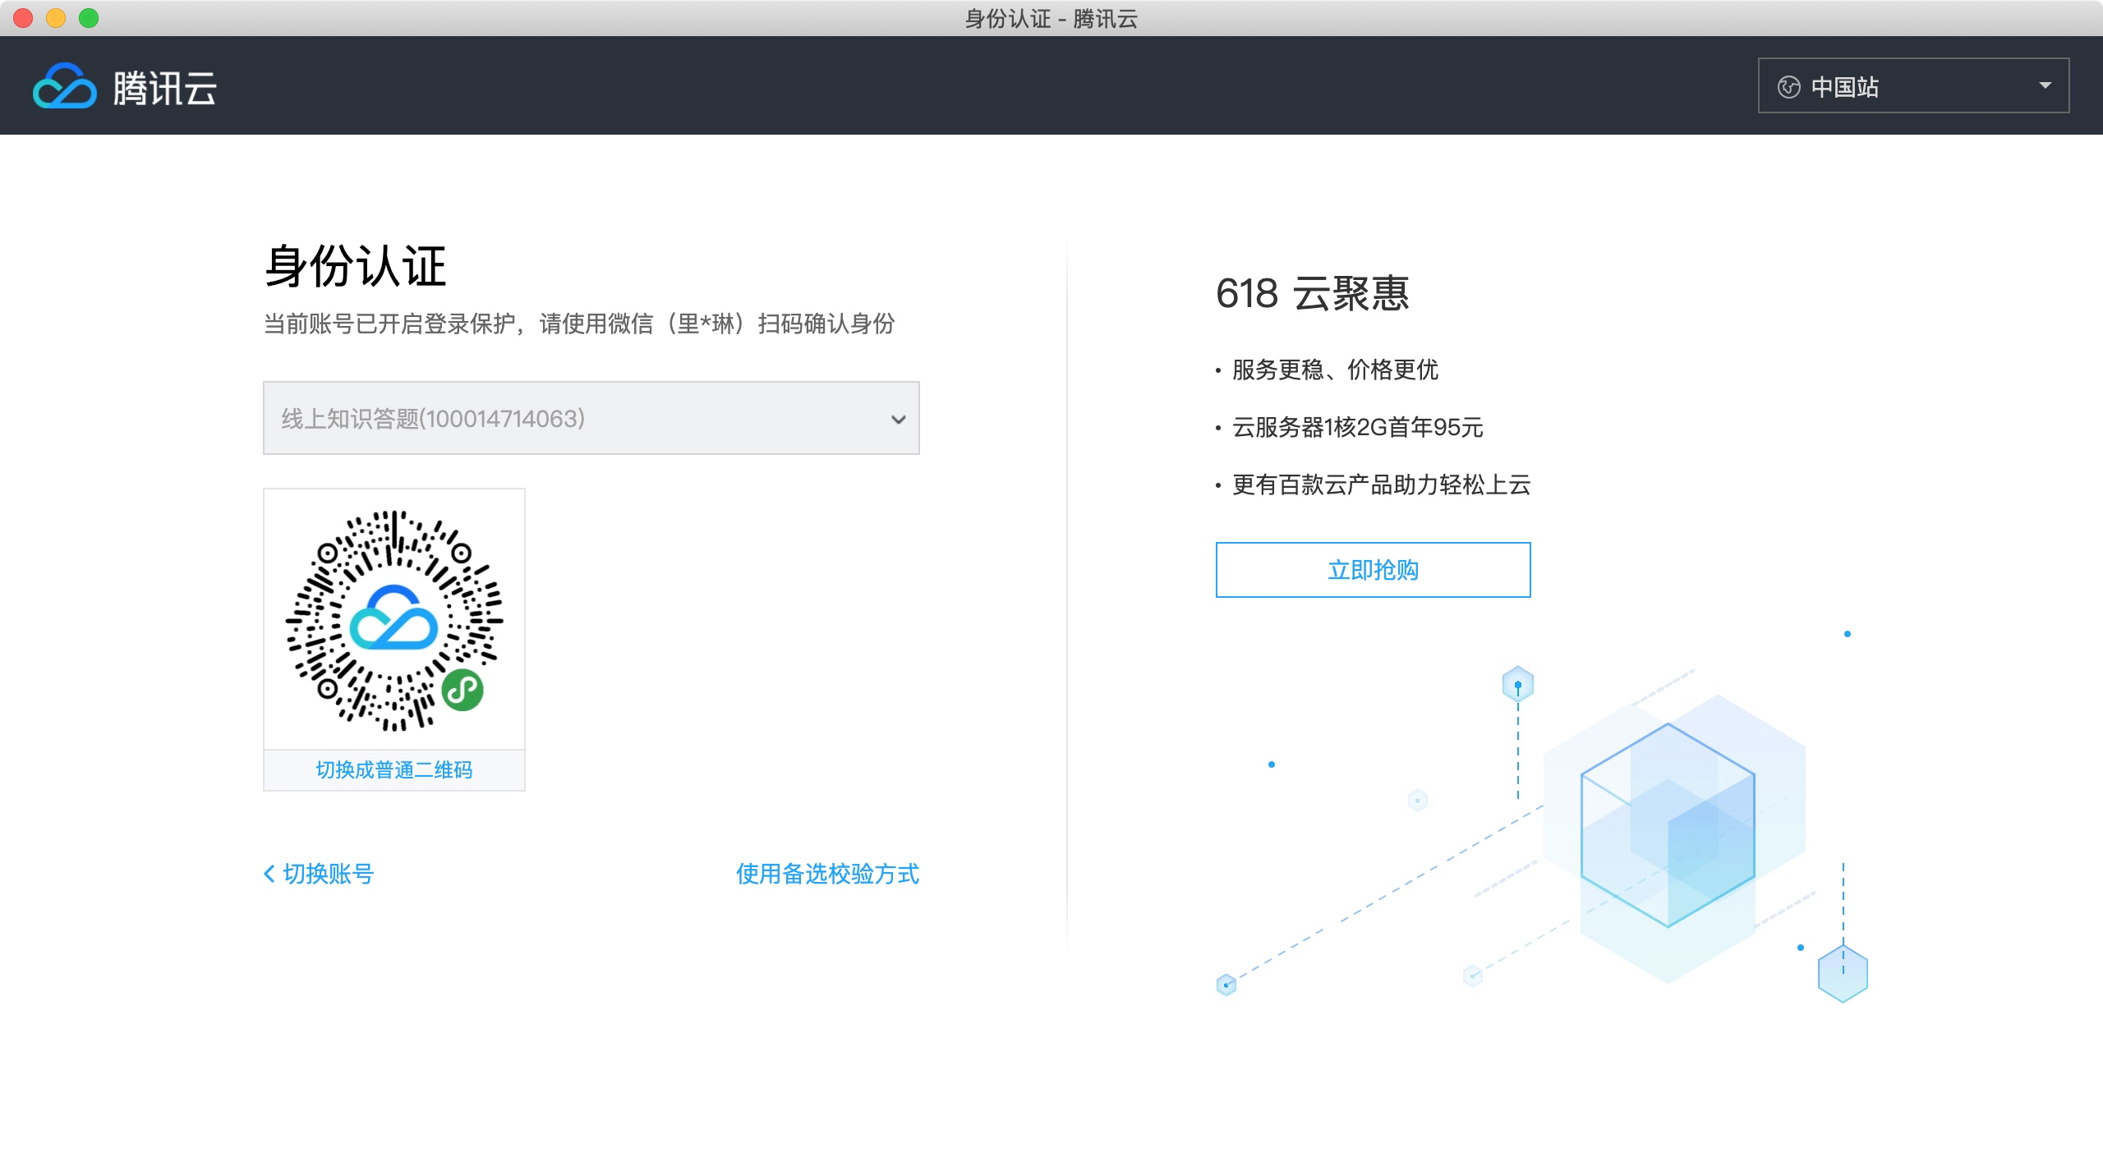Screen dimensions: 2103x1171
Task: Click the hexagon pin icon above the cube
Action: coord(1517,684)
